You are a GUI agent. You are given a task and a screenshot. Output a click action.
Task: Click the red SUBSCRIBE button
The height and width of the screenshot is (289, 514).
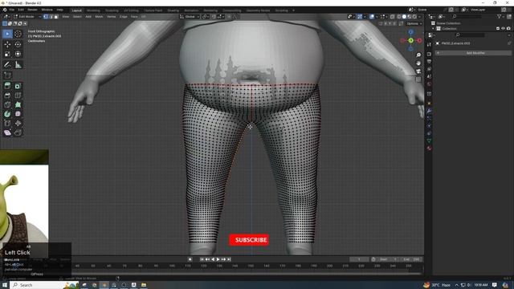pos(249,240)
